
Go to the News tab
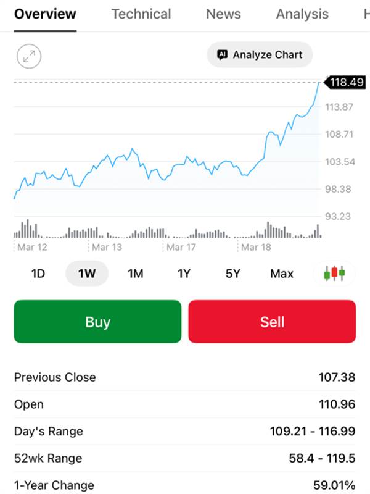(222, 14)
